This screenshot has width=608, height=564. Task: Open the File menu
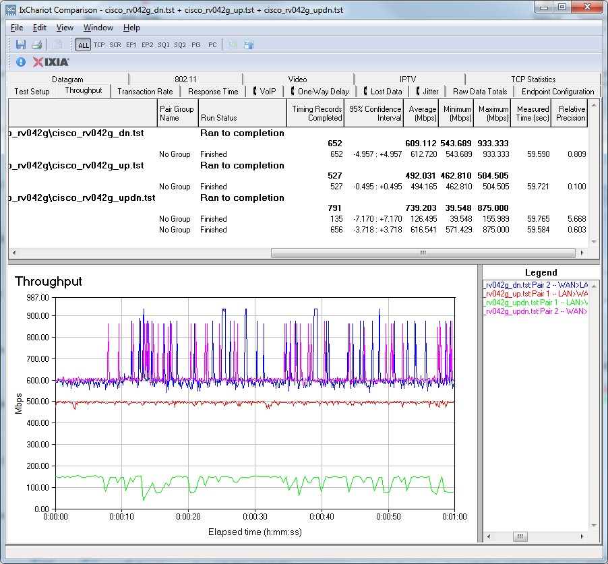coord(17,28)
